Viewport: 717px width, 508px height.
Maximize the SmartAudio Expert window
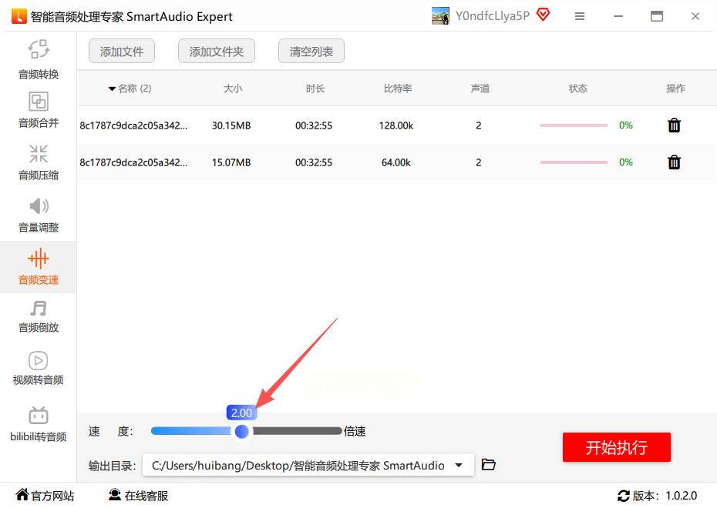pyautogui.click(x=657, y=16)
